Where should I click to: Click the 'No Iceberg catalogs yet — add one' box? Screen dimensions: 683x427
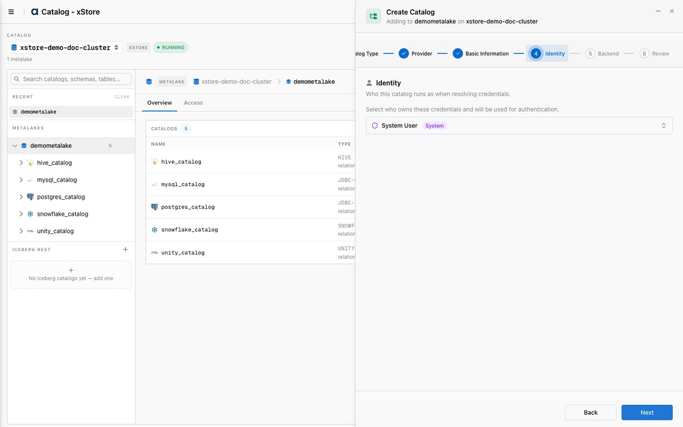click(71, 274)
